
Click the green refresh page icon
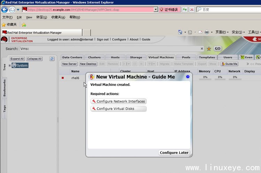point(185,9)
